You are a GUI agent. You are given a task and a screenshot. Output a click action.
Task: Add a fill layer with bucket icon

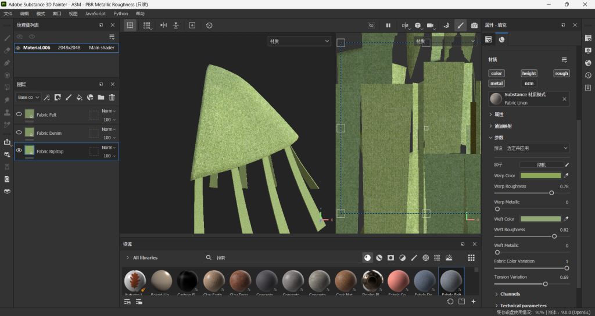(x=79, y=98)
